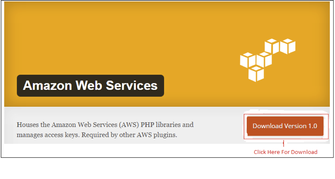Click the Amazon Web Services title badge
This screenshot has width=335, height=179.
[x=90, y=86]
